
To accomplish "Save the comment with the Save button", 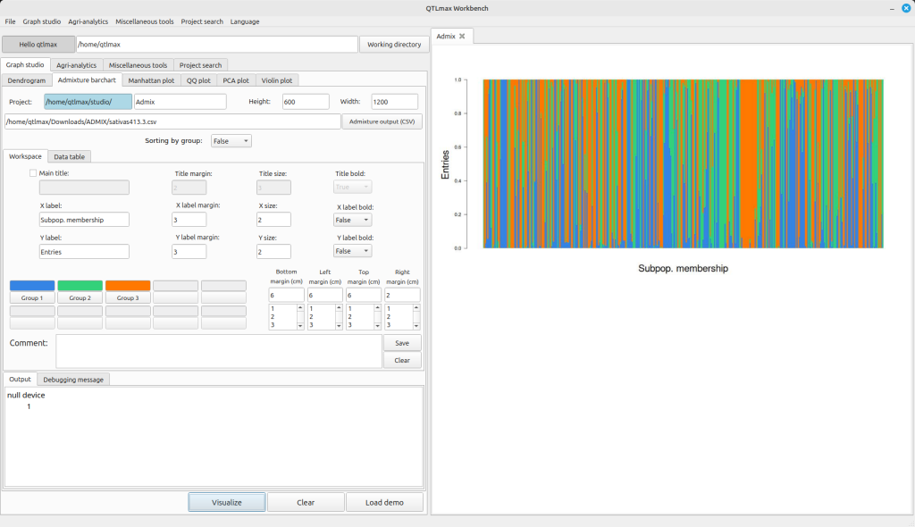I will pos(402,343).
